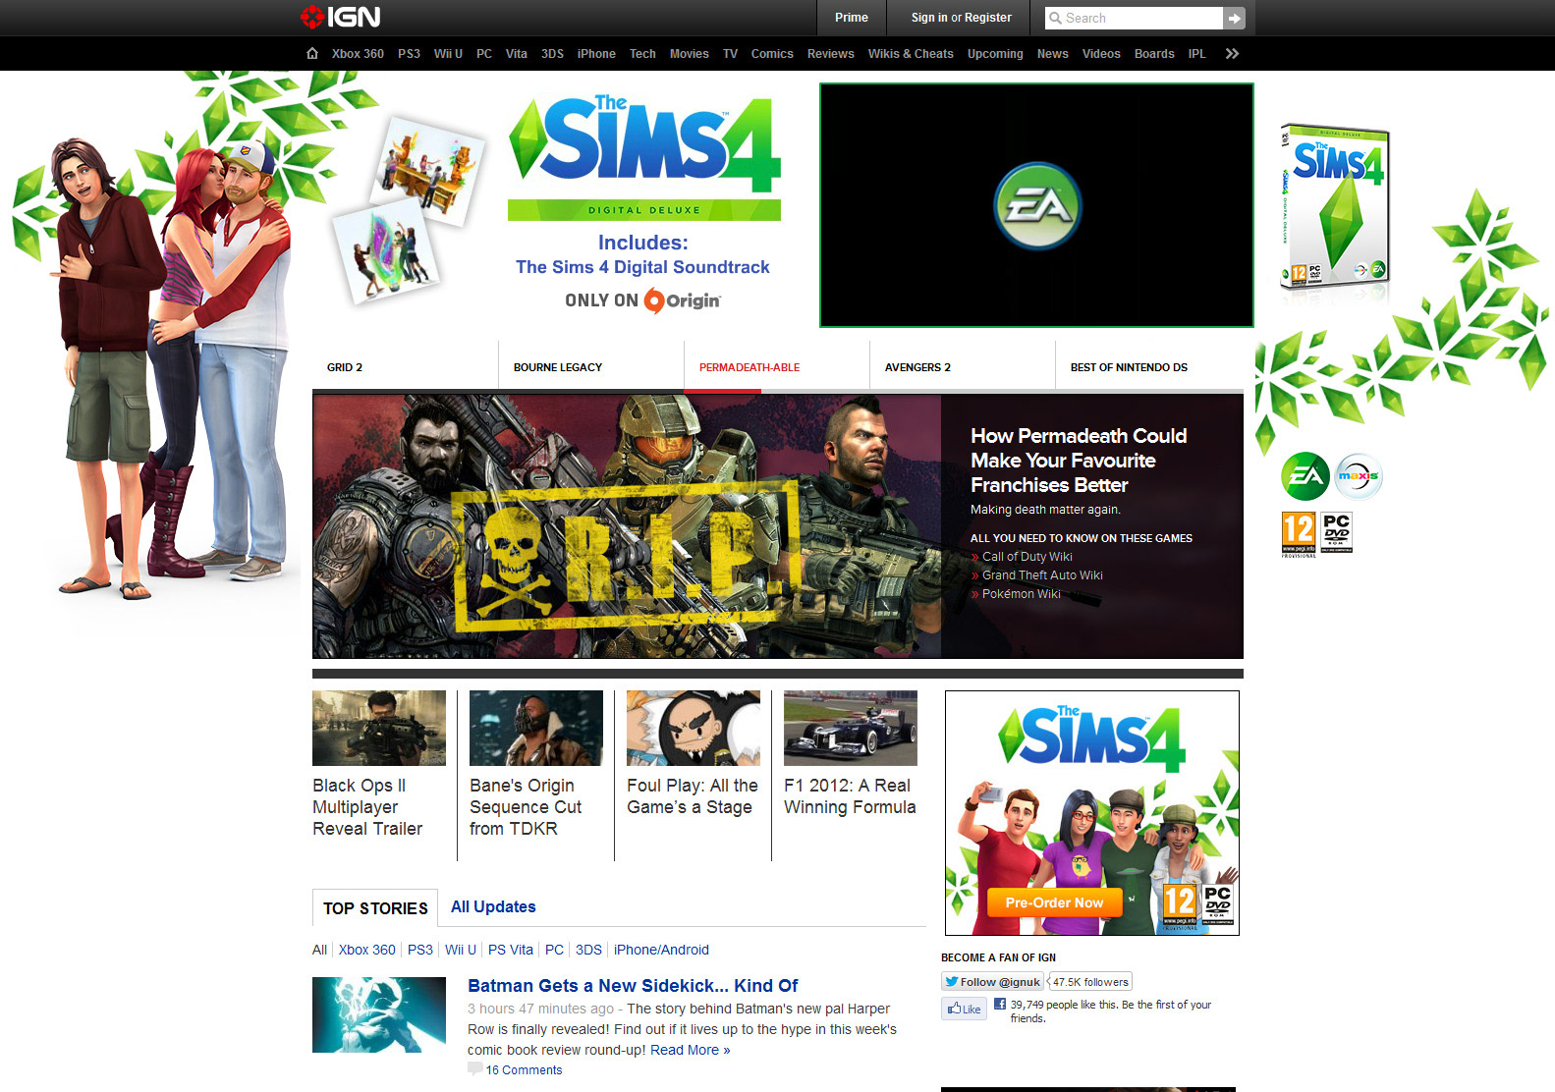This screenshot has width=1555, height=1092.
Task: Open Wikis & Cheats
Action: [x=911, y=54]
